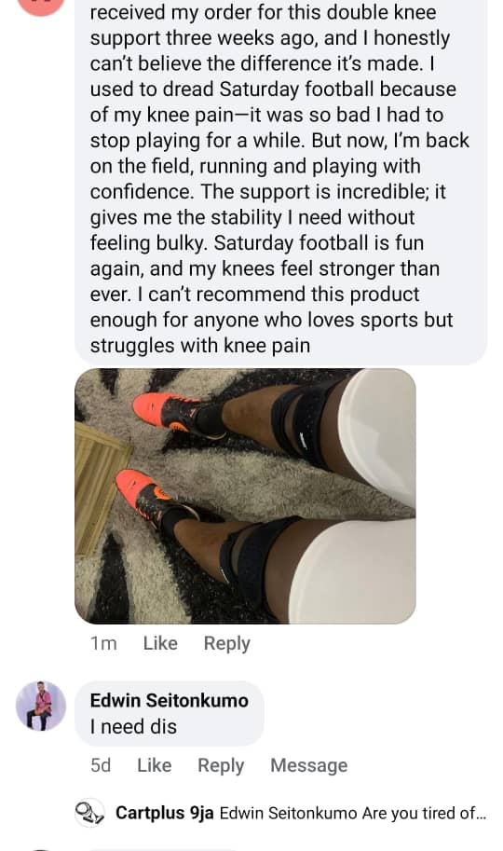
Task: Select the 'I need dis' comment bubble
Action: pyautogui.click(x=170, y=713)
